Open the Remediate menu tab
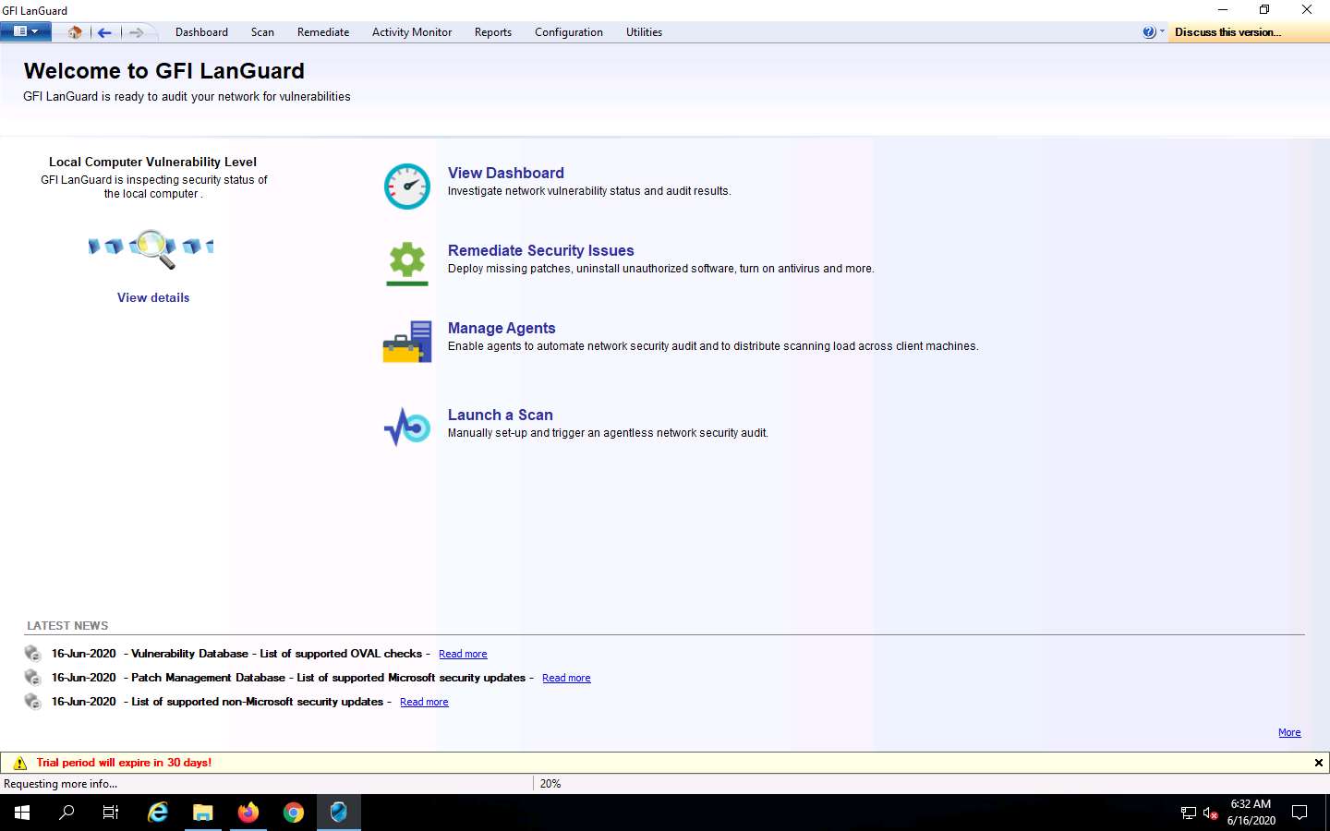The height and width of the screenshot is (831, 1330). 323,32
